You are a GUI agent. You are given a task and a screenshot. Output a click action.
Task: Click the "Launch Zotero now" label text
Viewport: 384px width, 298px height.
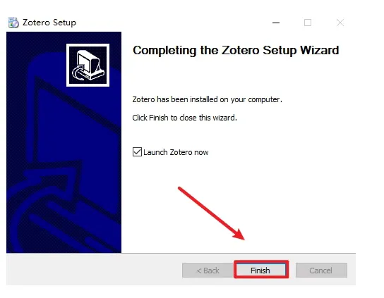point(176,152)
